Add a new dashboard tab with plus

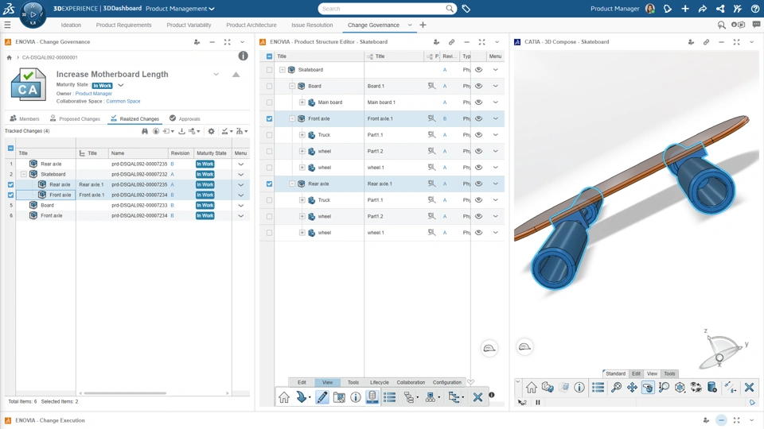[423, 25]
